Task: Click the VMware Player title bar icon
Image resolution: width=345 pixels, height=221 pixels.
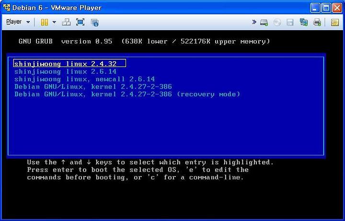Action: (x=7, y=8)
